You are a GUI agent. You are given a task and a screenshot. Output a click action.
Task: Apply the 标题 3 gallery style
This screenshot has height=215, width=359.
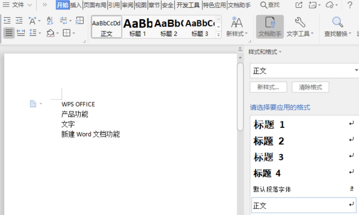[x=200, y=27]
